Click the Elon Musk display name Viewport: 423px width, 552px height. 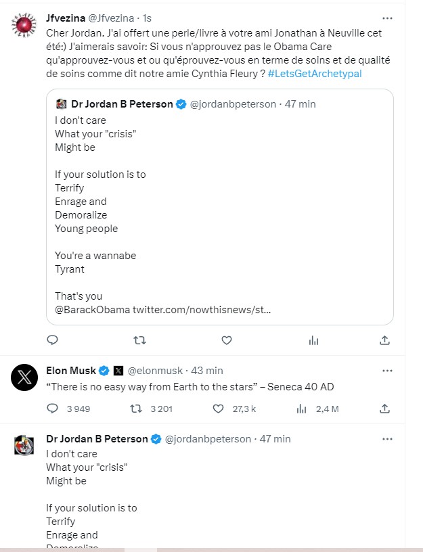click(71, 371)
